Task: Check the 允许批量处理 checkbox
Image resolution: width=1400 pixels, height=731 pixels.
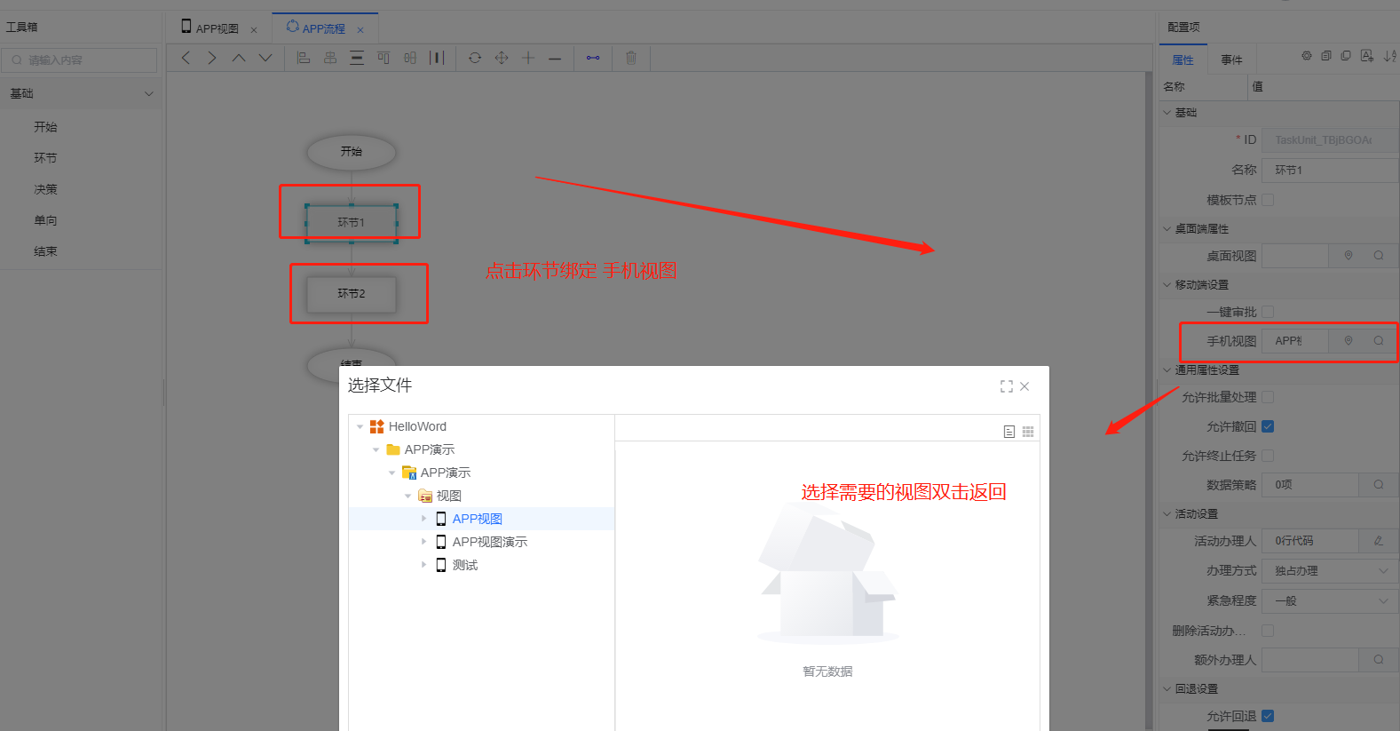Action: [1268, 397]
